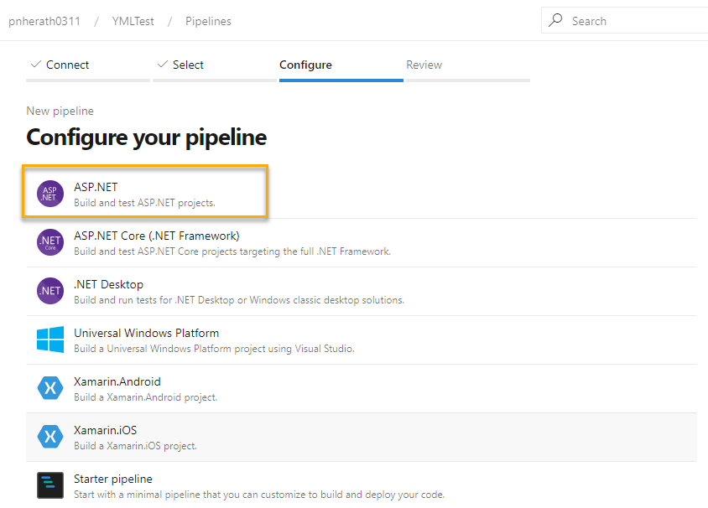Image resolution: width=708 pixels, height=508 pixels.
Task: Select the .NET Desktop template icon
Action: (49, 291)
